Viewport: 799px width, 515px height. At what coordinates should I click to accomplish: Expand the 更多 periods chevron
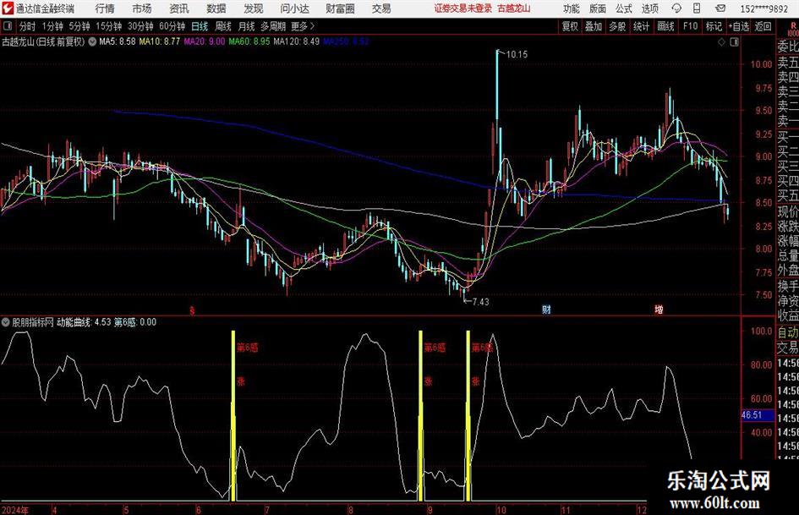tap(312, 25)
